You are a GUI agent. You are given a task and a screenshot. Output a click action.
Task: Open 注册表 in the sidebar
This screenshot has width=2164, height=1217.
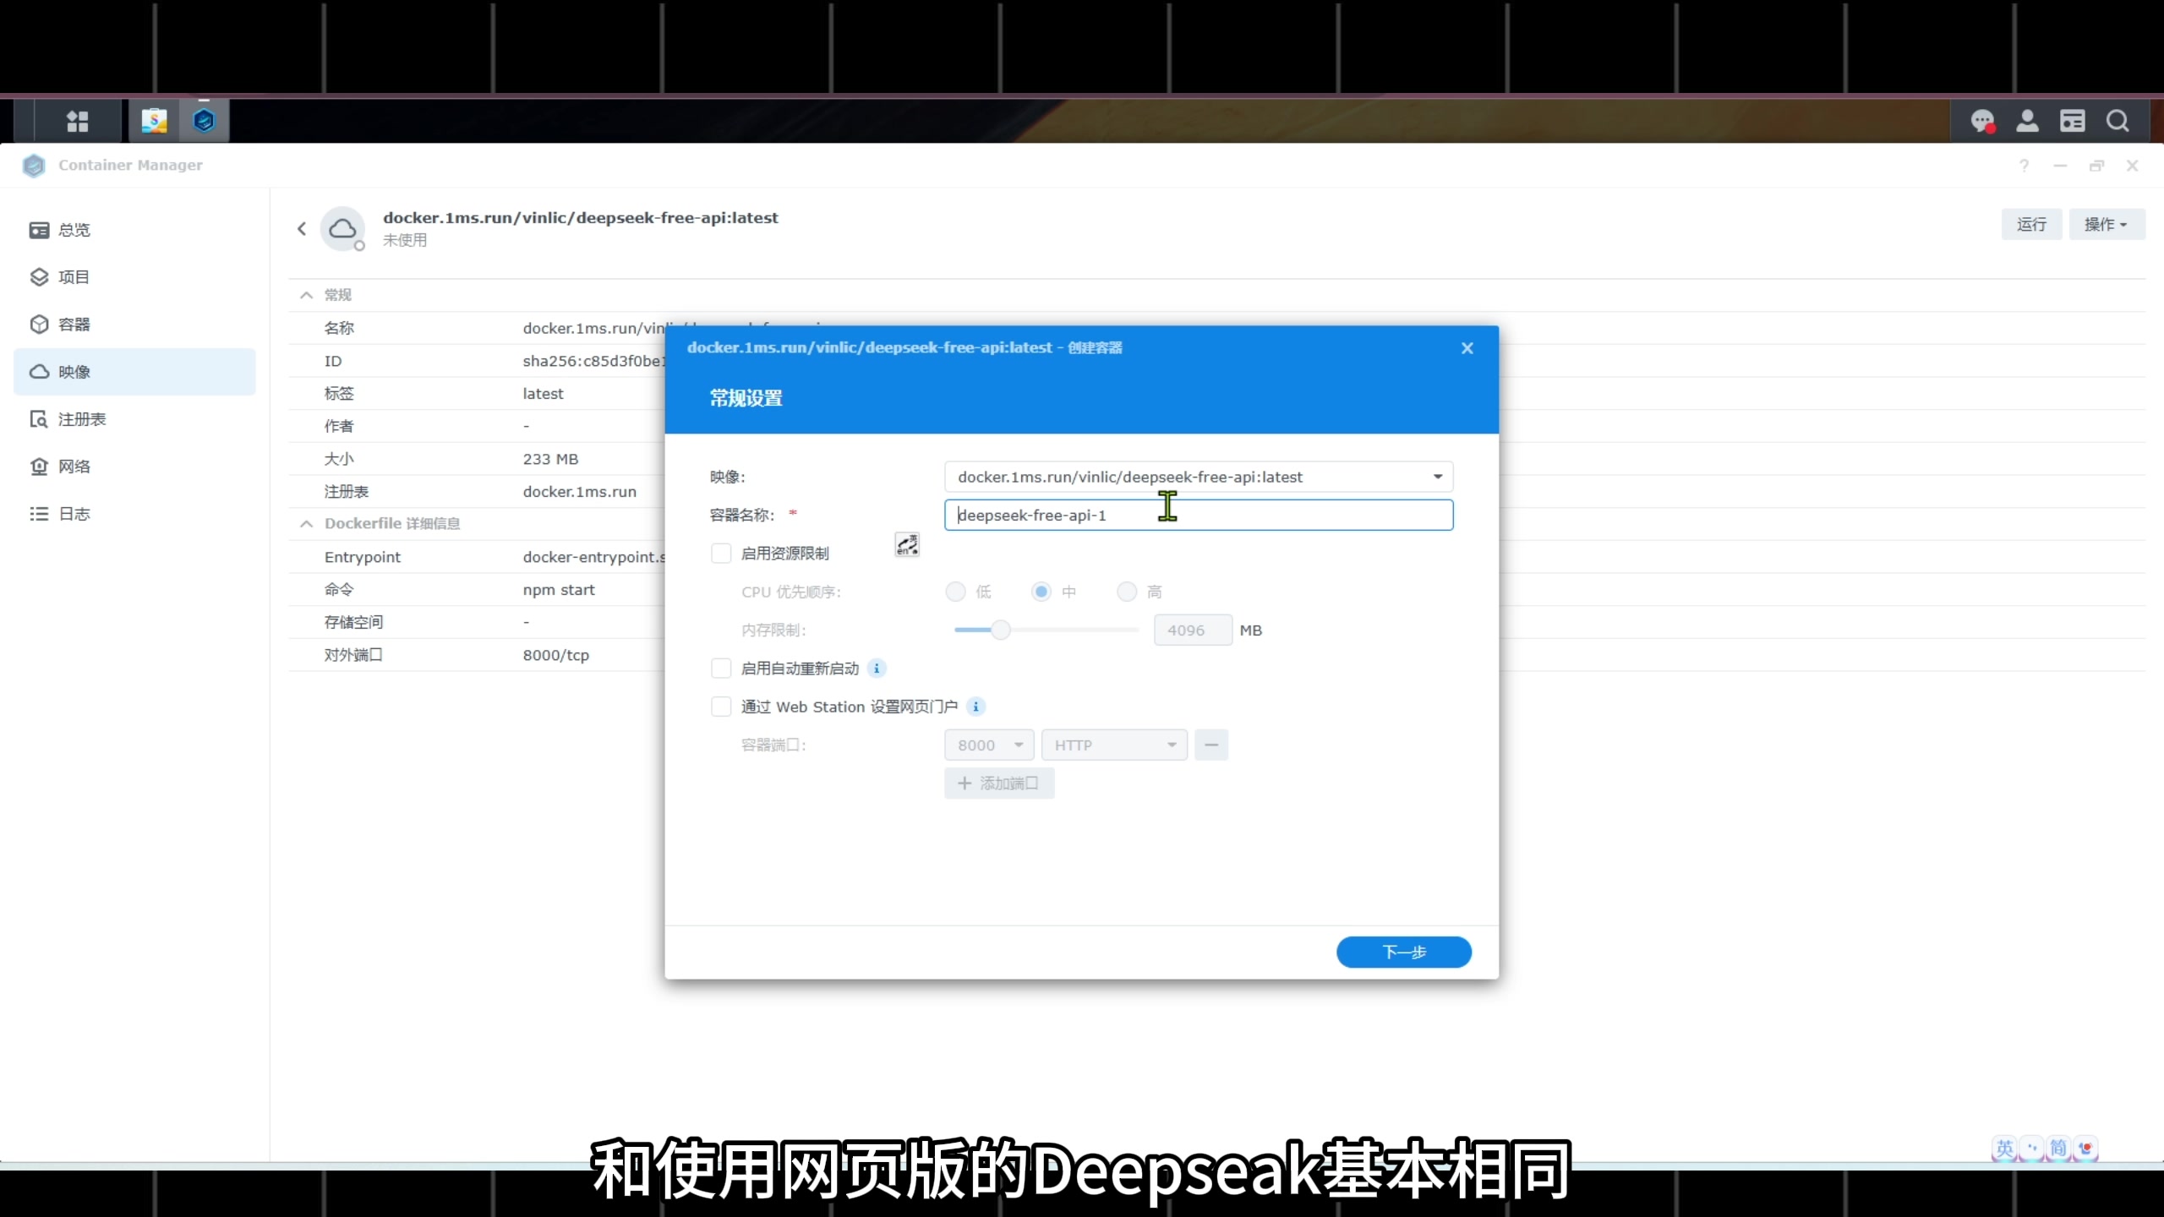click(x=81, y=419)
